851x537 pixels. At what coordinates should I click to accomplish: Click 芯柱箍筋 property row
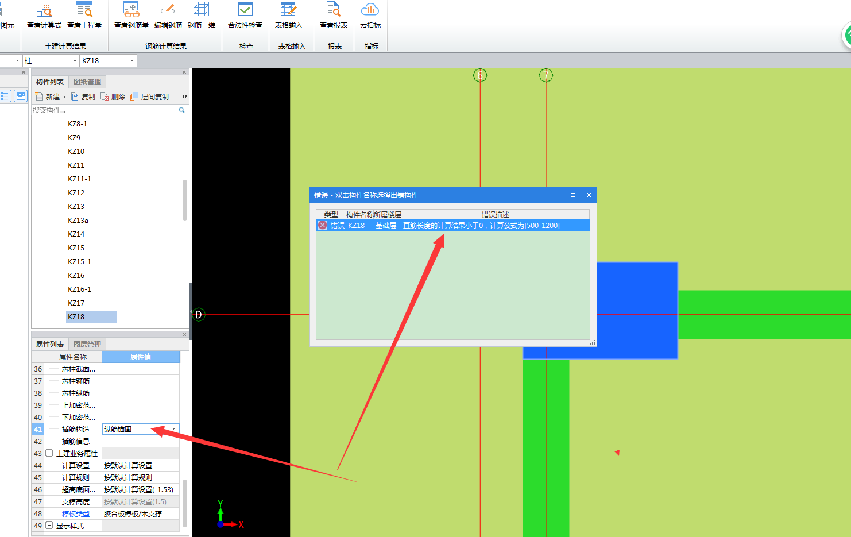[106, 381]
